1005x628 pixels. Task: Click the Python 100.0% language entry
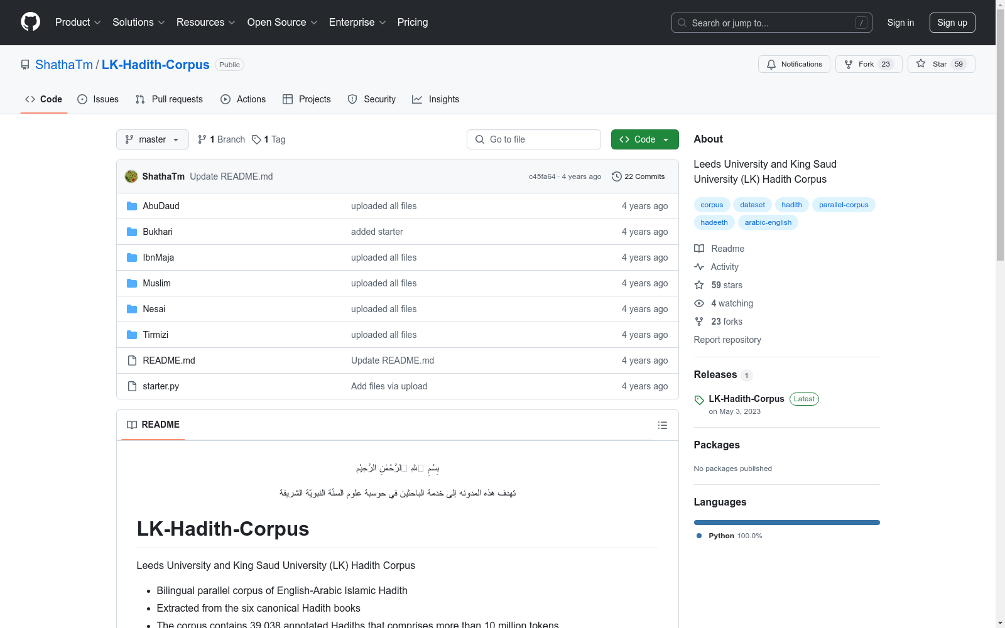point(729,536)
